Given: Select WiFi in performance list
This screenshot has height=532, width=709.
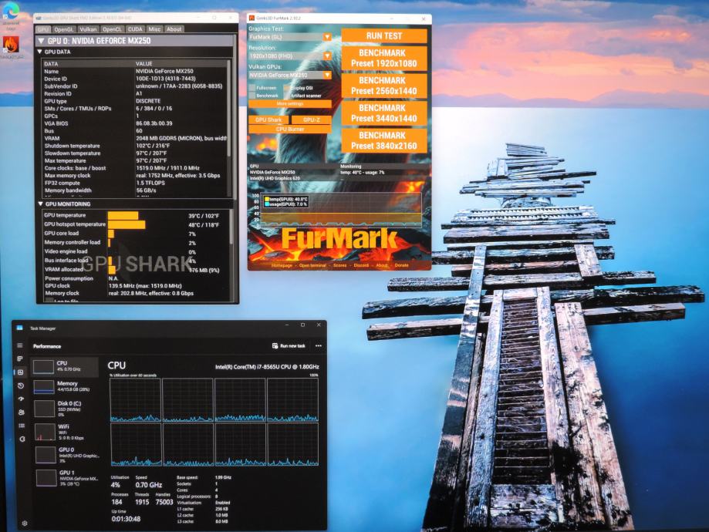Looking at the screenshot, I should (66, 432).
